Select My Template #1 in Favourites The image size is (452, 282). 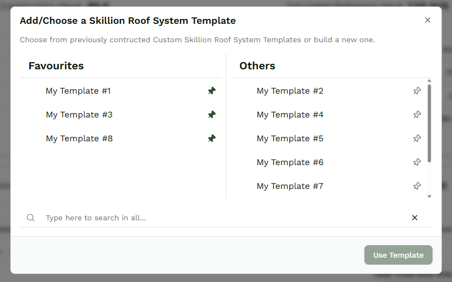coord(120,91)
